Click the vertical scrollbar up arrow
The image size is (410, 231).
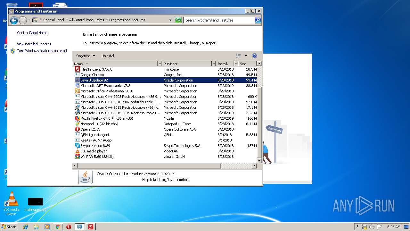click(x=259, y=64)
